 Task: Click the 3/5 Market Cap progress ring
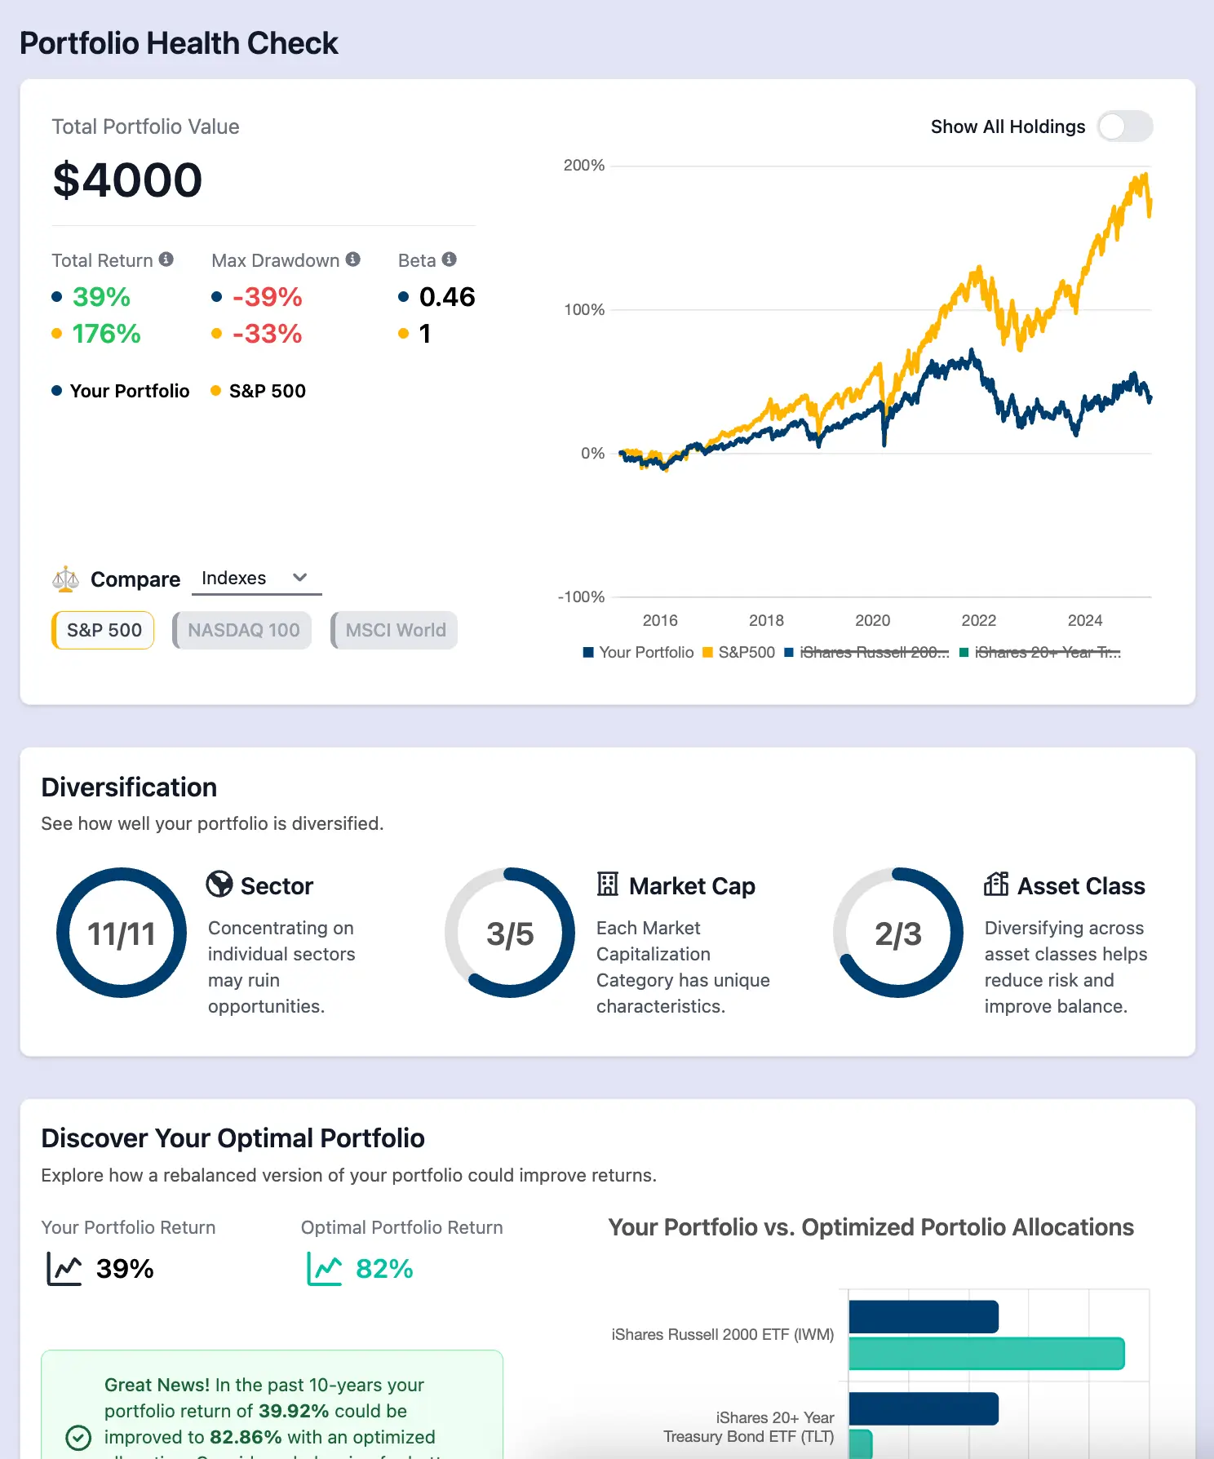coord(509,933)
